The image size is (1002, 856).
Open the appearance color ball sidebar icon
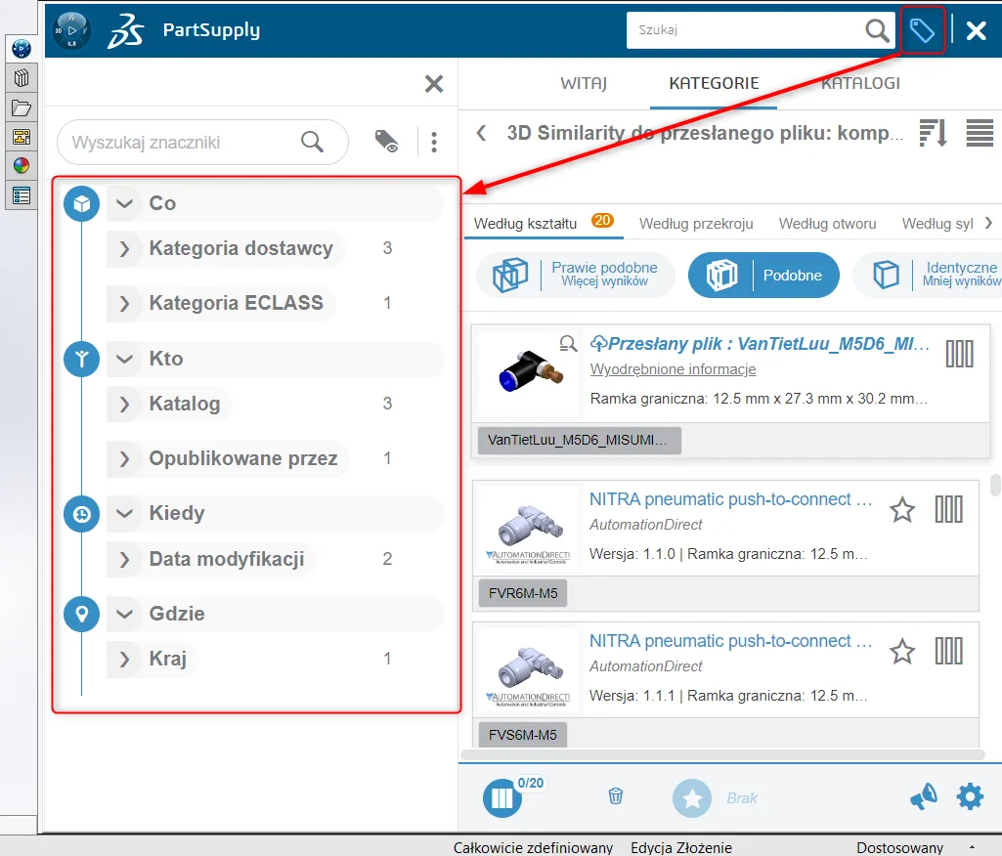22,166
